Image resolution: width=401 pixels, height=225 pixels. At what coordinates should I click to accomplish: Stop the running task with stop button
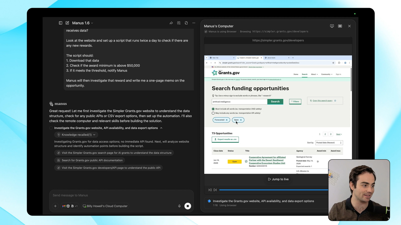[x=188, y=206]
